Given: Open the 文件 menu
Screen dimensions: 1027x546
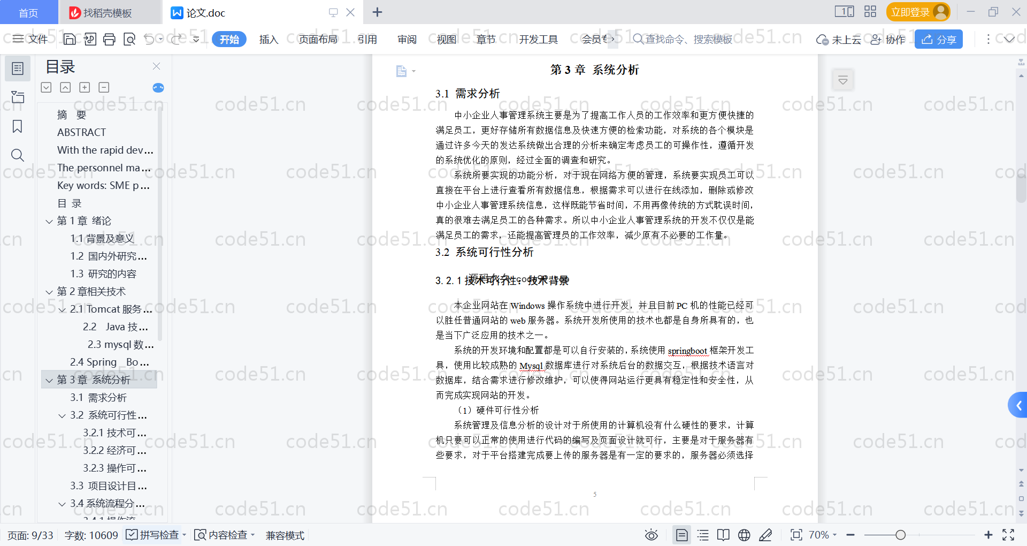Looking at the screenshot, I should pos(31,39).
